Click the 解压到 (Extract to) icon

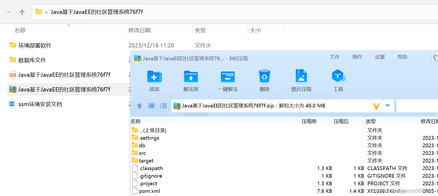click(x=191, y=77)
